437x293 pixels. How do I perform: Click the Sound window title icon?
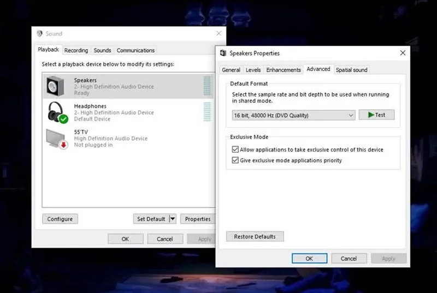pos(39,34)
